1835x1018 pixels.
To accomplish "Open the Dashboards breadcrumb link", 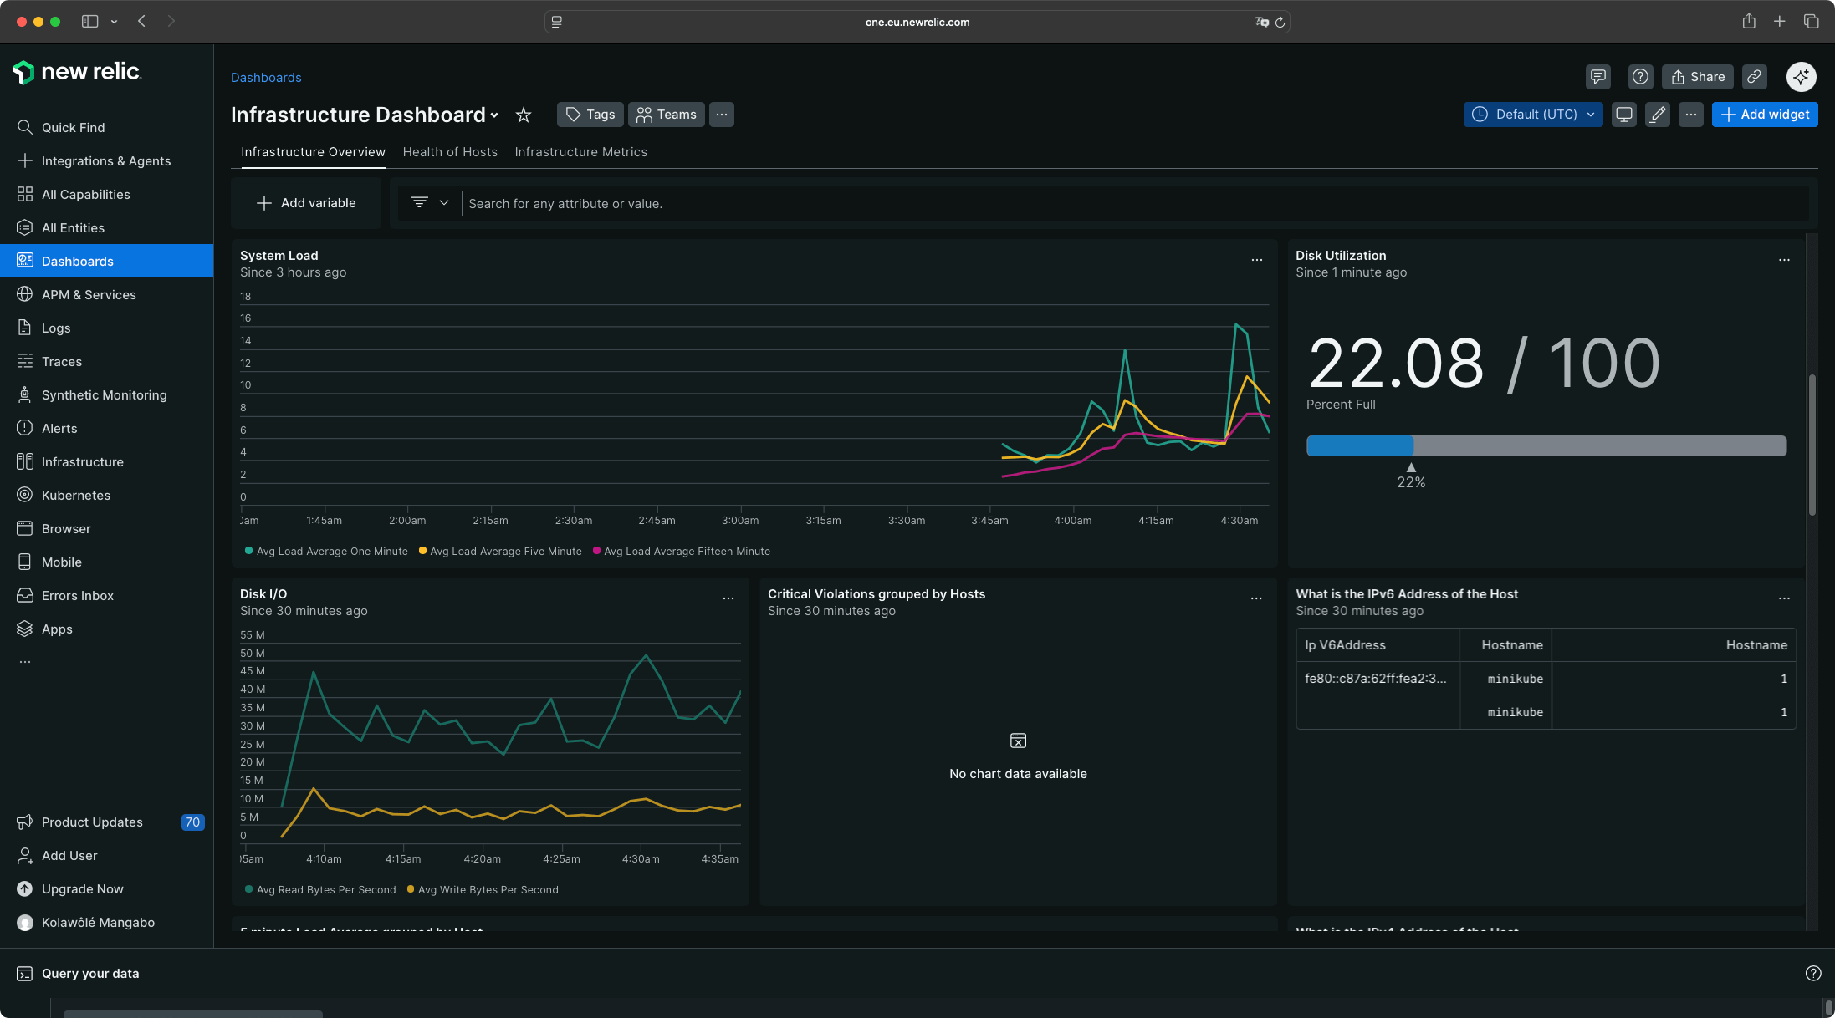I will [x=266, y=77].
